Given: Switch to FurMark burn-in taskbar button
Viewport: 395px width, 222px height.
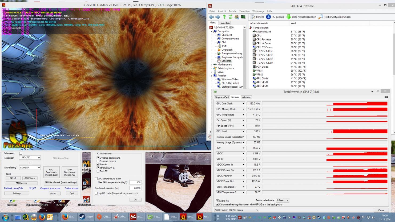Looking at the screenshot, I should 204,217.
